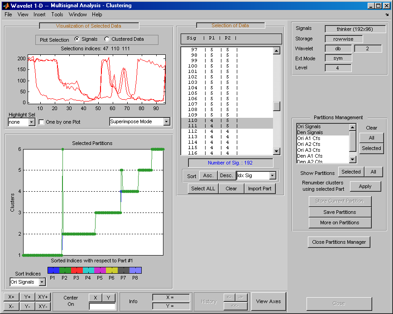Click the Save Partitions button
This screenshot has height=314, width=393.
pyautogui.click(x=340, y=212)
